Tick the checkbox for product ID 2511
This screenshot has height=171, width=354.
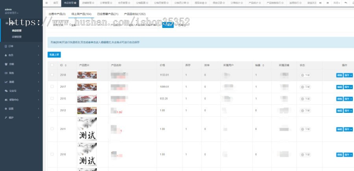(52, 129)
